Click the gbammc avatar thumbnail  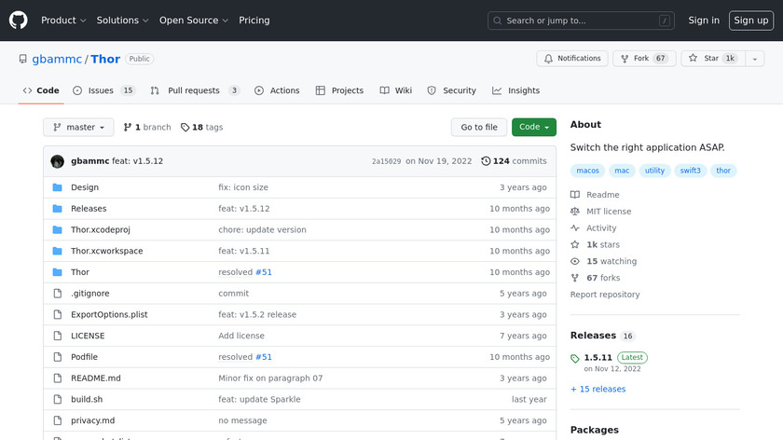point(58,161)
